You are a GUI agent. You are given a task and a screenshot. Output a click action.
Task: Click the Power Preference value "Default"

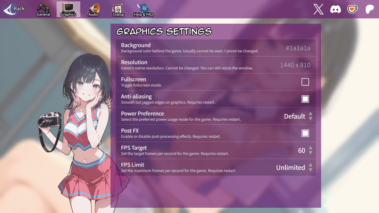point(295,116)
